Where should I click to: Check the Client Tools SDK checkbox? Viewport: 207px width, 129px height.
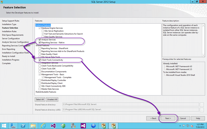click(40, 69)
